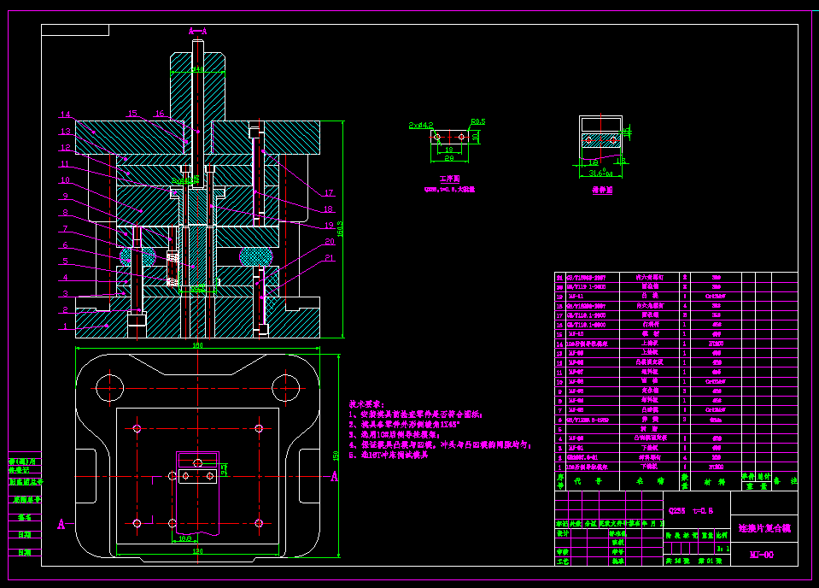819x588 pixels.
Task: Select the drawing title 连接片复合模
Action: [x=764, y=528]
